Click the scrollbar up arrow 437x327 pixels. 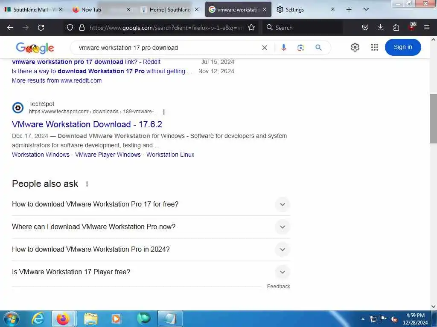[x=433, y=40]
